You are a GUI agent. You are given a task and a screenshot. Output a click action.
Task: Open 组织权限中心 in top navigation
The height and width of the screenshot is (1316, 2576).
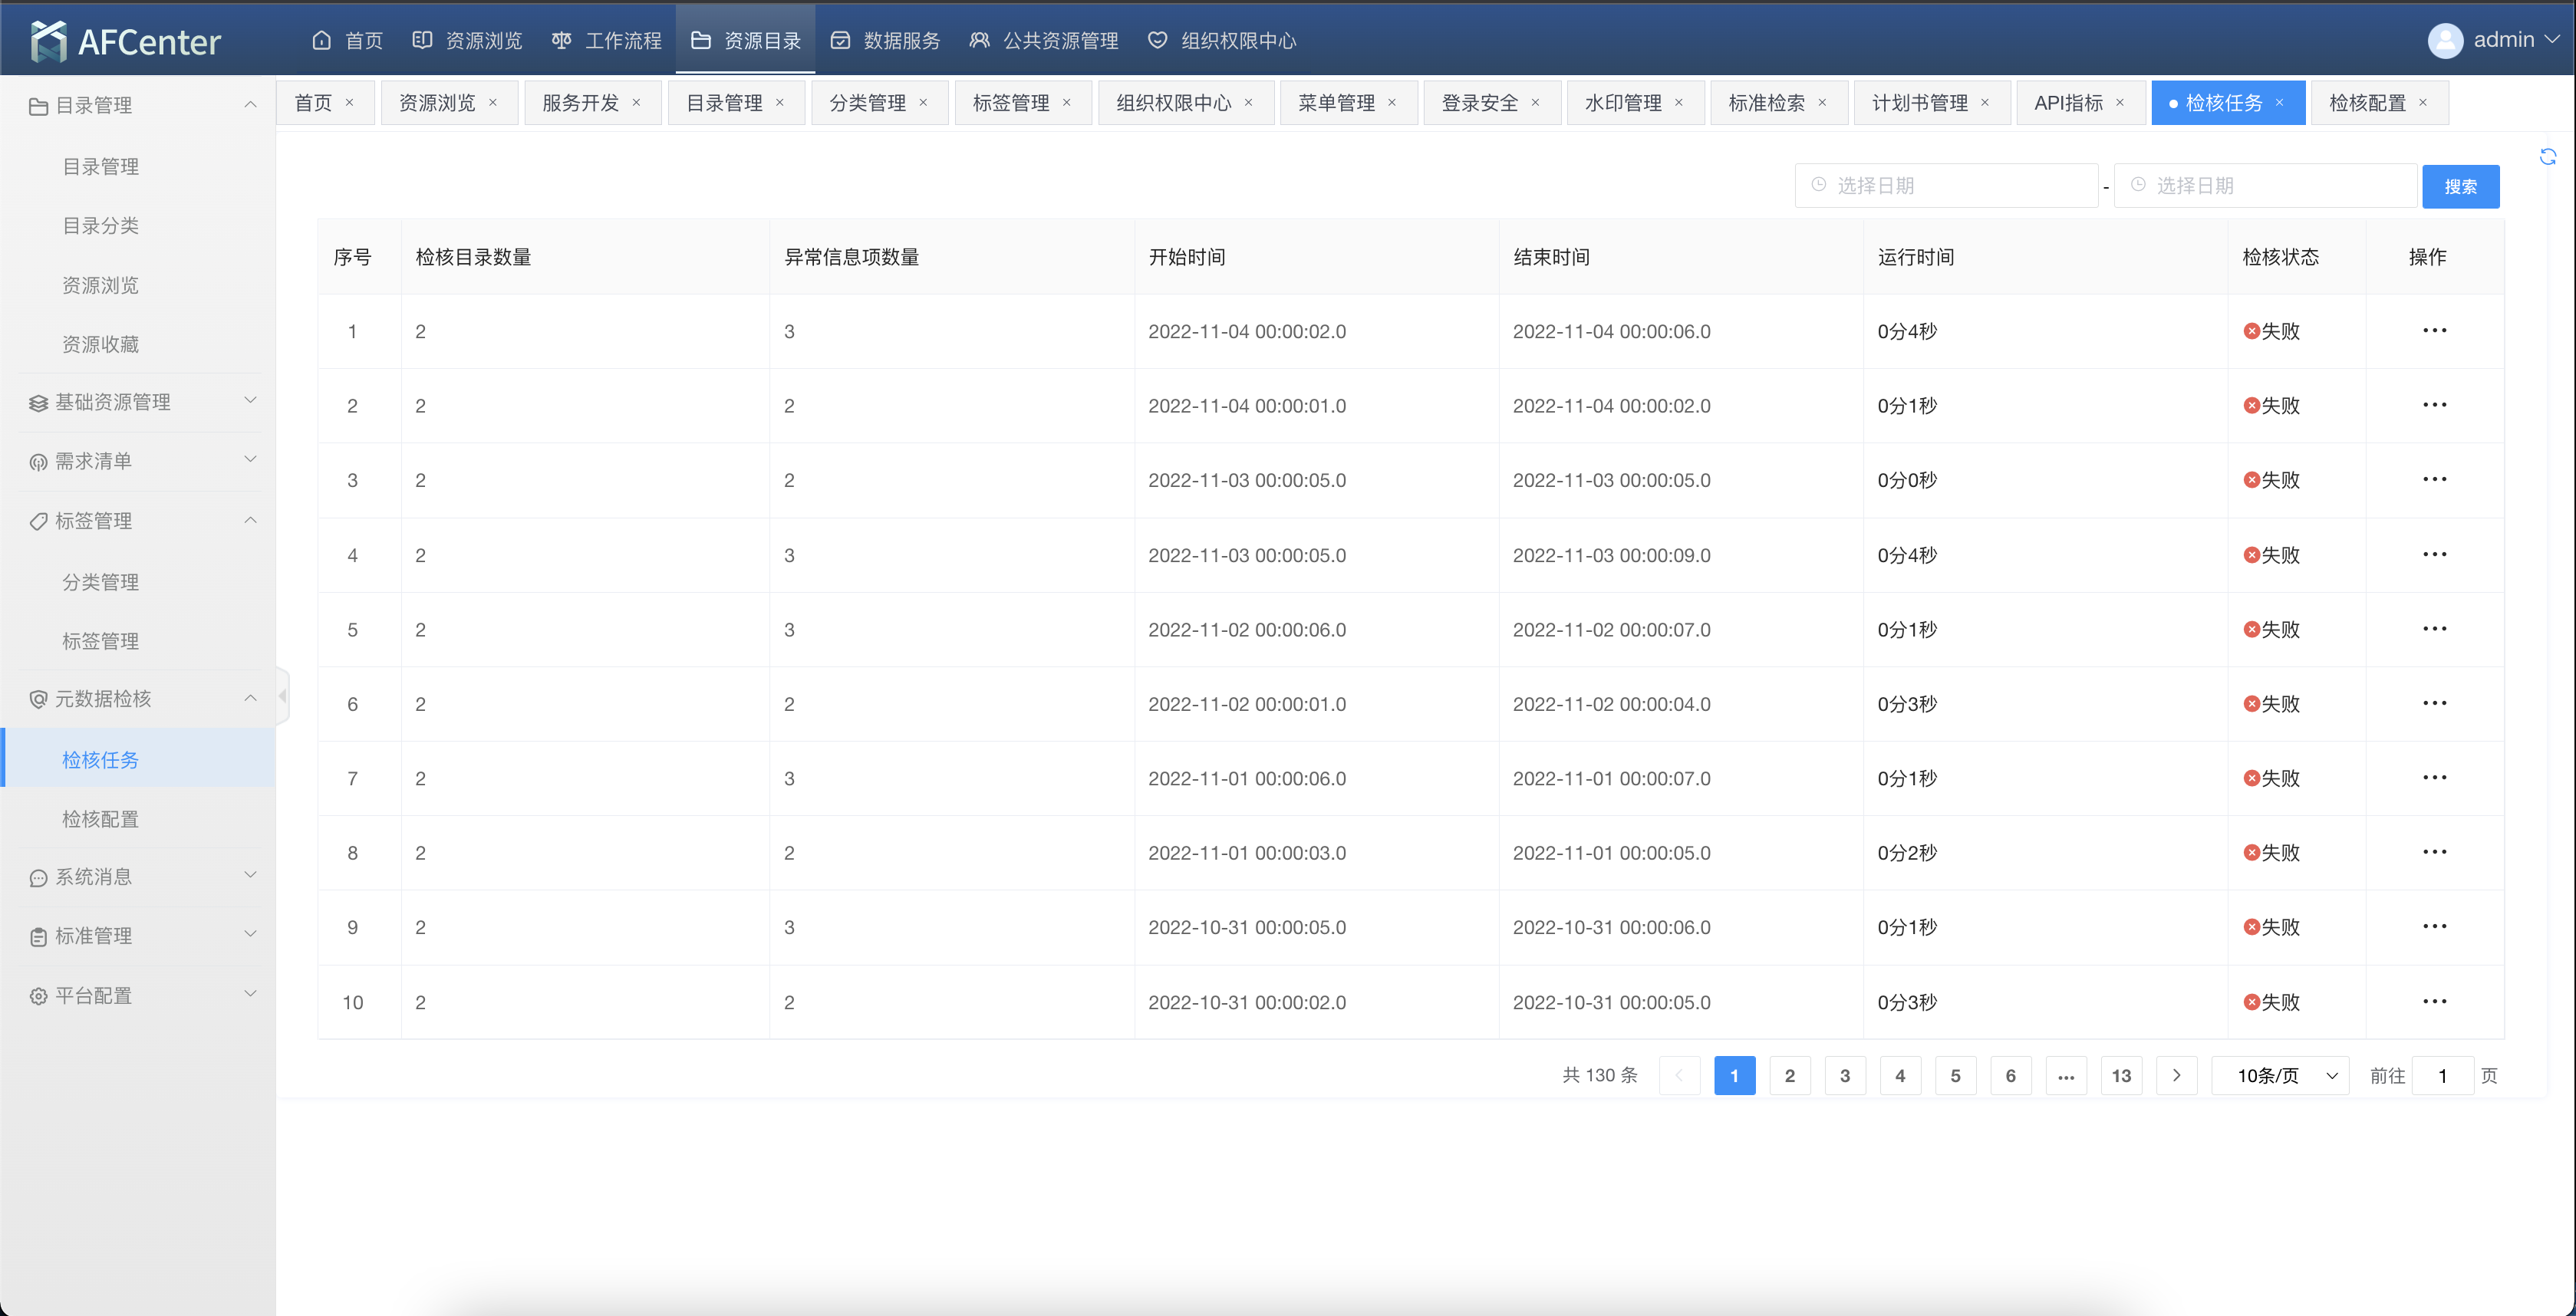pyautogui.click(x=1222, y=41)
